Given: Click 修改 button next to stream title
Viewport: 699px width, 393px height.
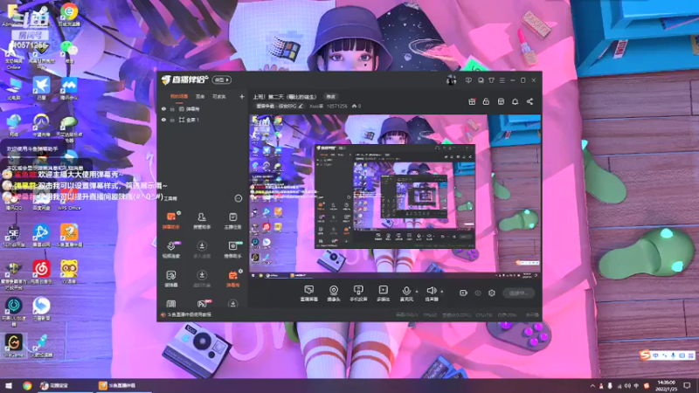Looking at the screenshot, I should [x=331, y=97].
